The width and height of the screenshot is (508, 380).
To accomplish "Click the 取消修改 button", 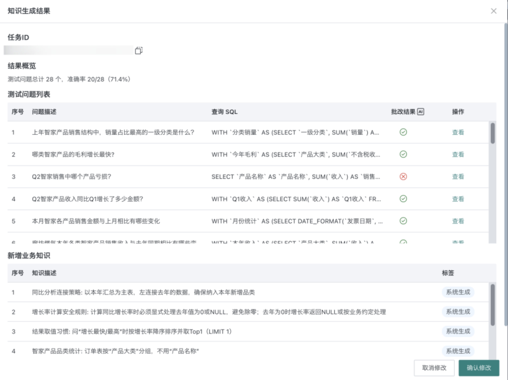I will pyautogui.click(x=434, y=368).
